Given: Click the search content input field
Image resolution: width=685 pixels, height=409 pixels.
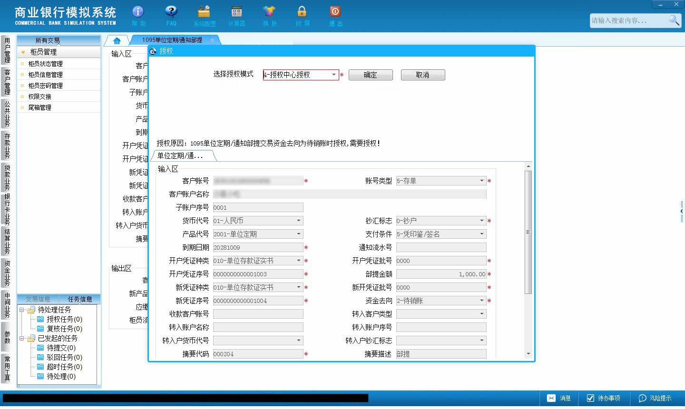Looking at the screenshot, I should click(x=628, y=20).
